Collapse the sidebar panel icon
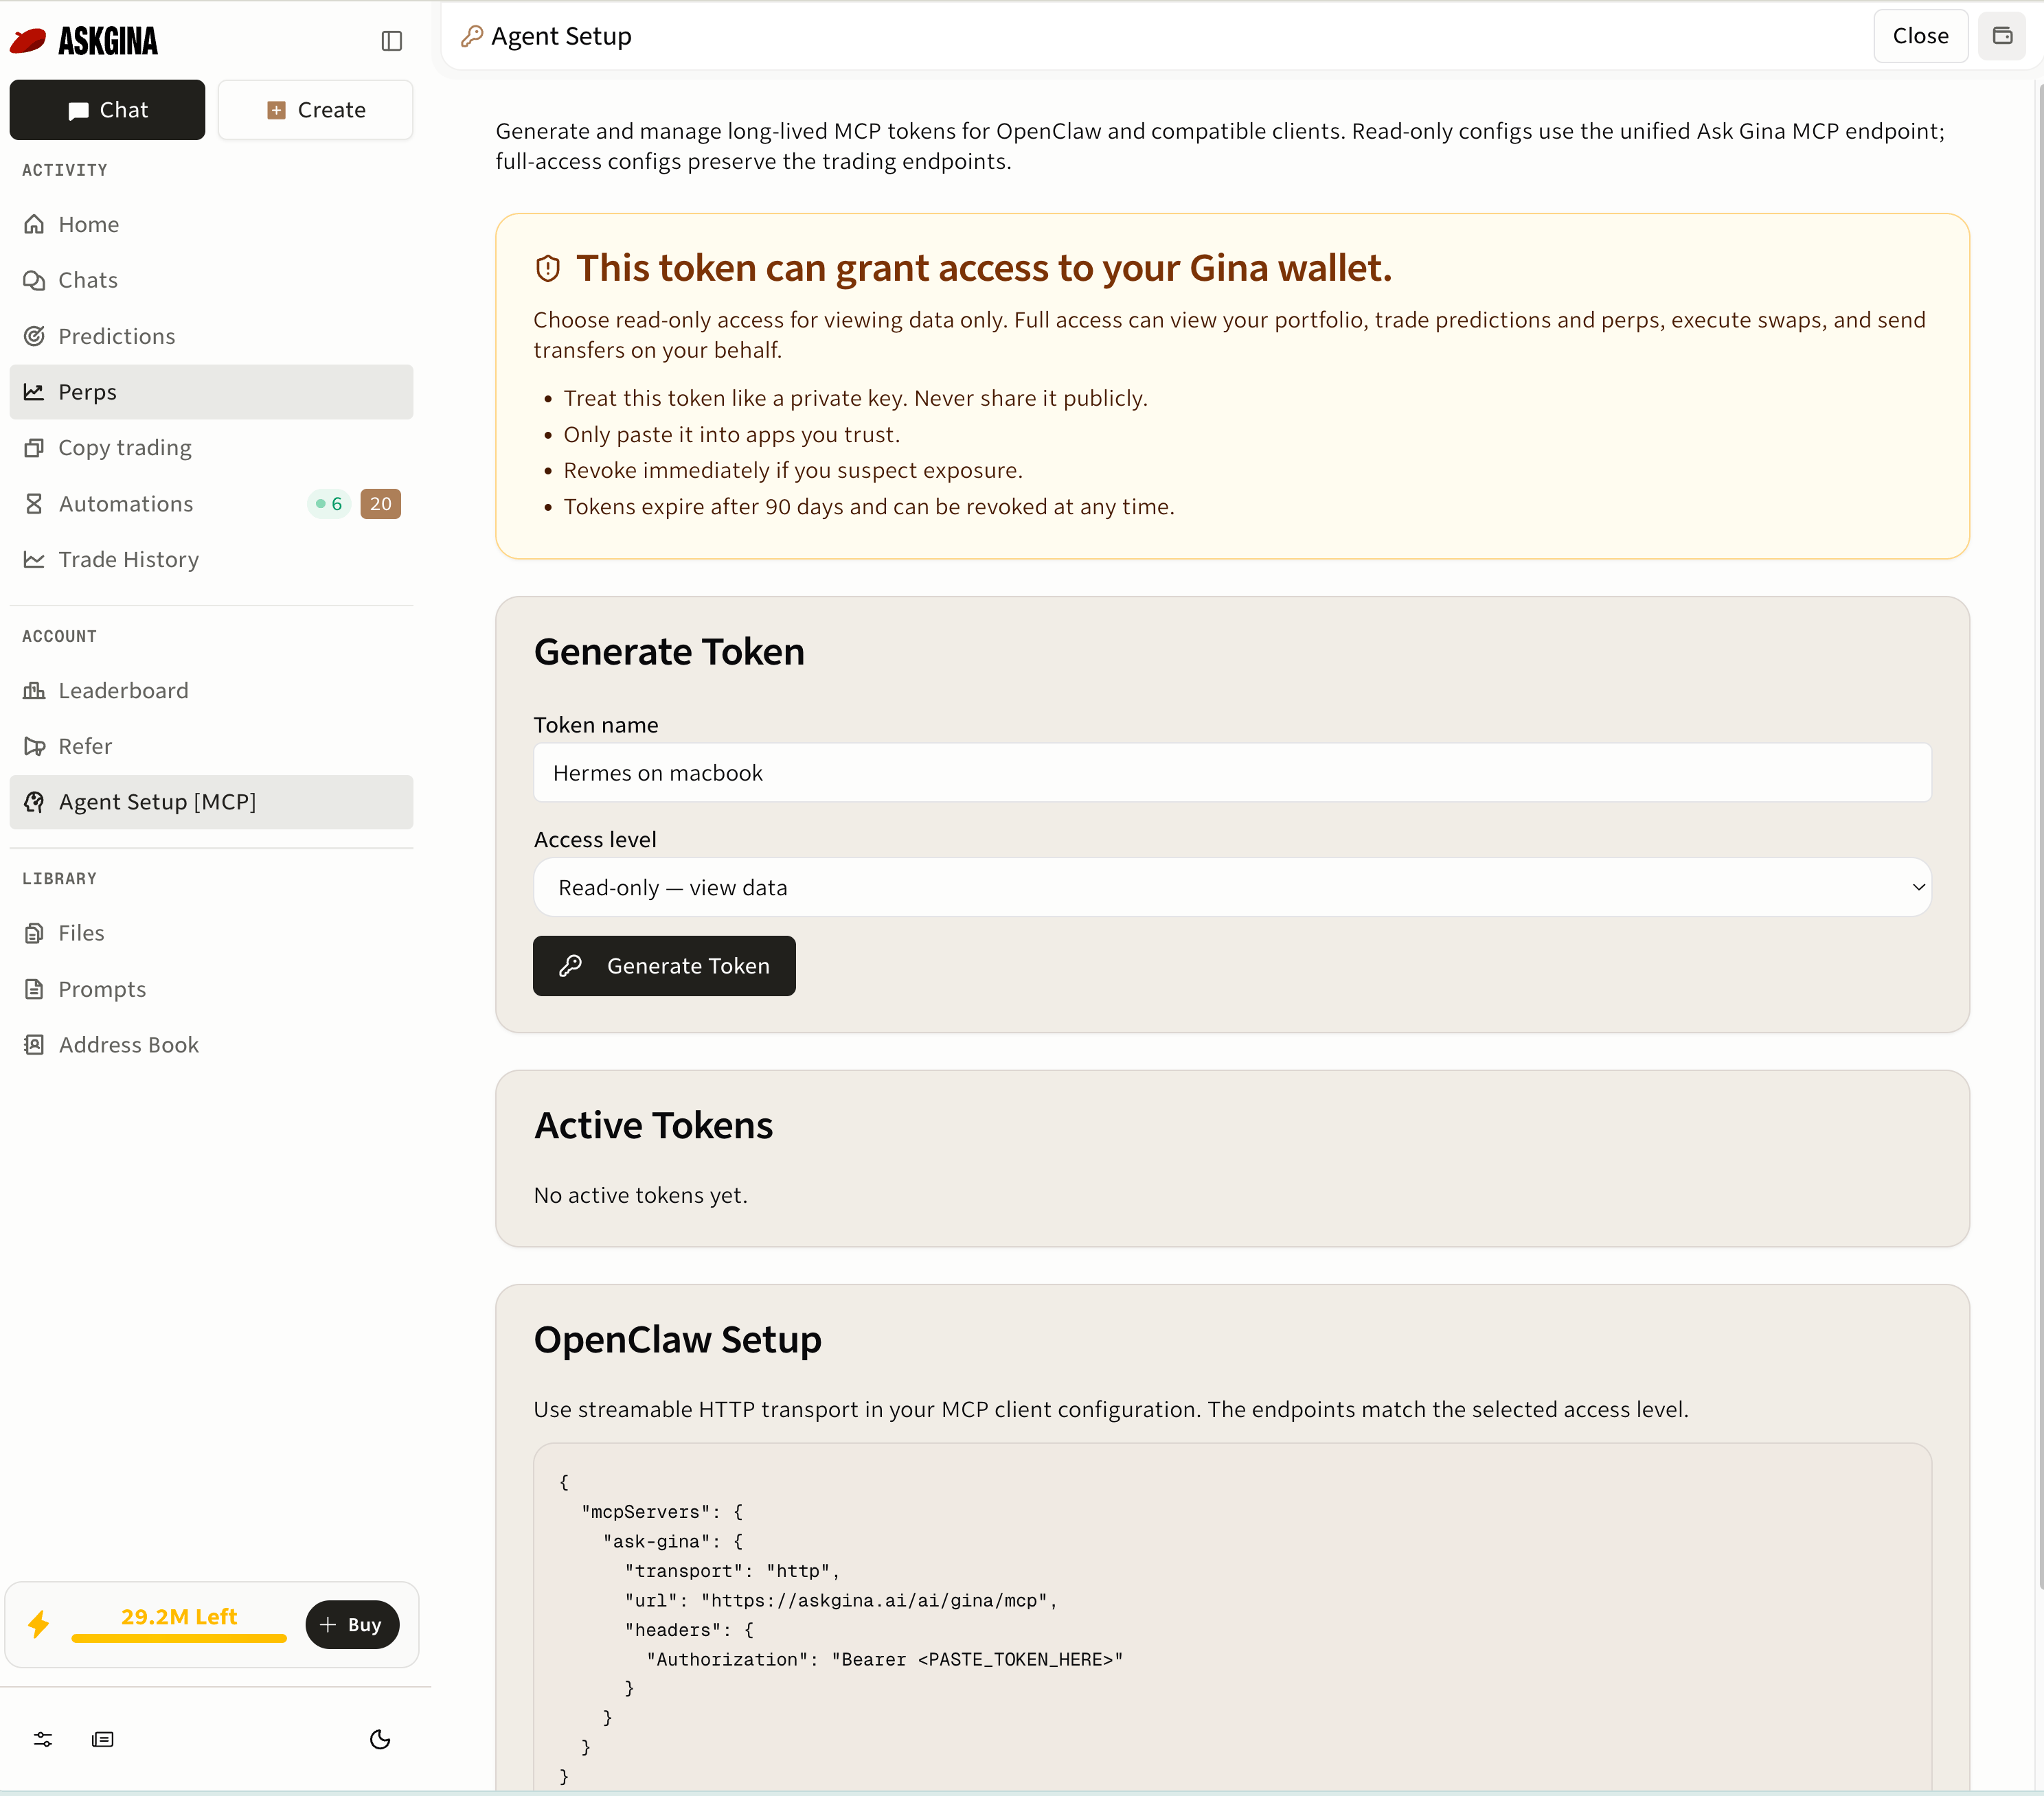The image size is (2044, 1796). pyautogui.click(x=392, y=41)
